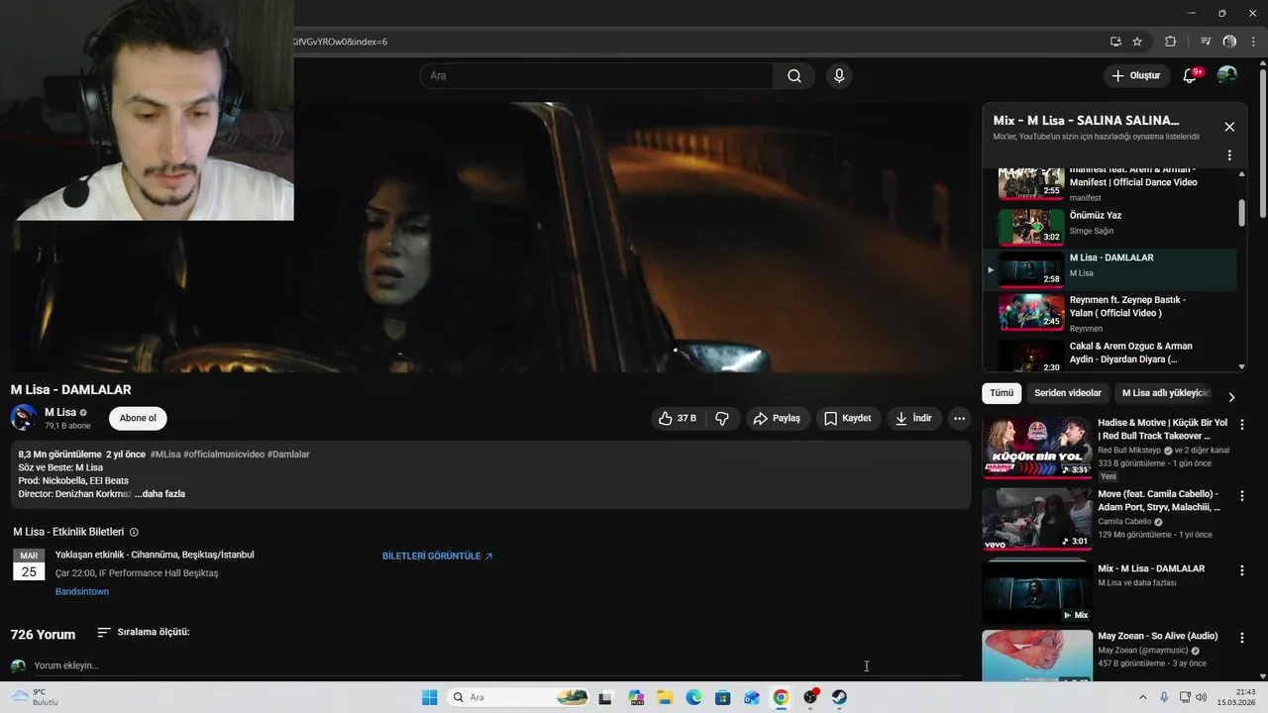Screen dimensions: 1268x713
Task: Click the playlist panel scrollbar
Action: 1241,213
